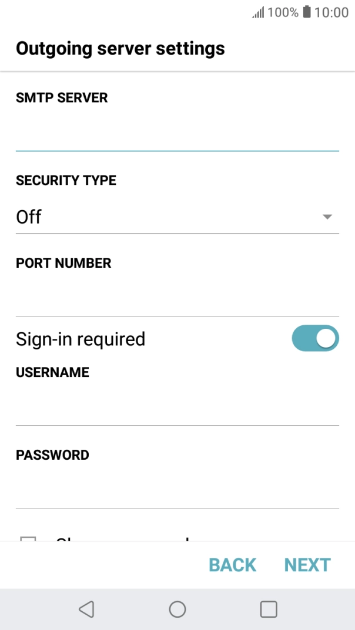Select the Off security value

(x=29, y=217)
